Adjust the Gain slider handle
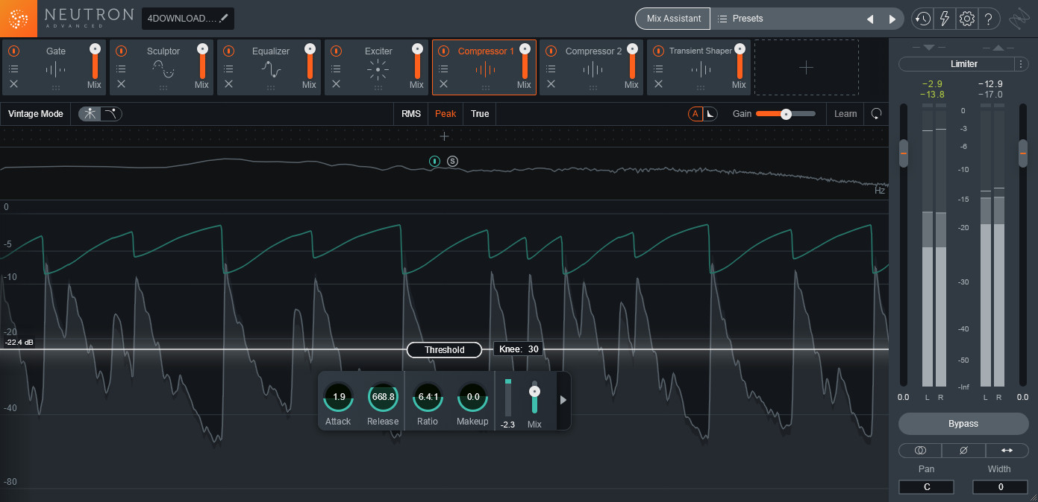This screenshot has height=502, width=1038. pyautogui.click(x=786, y=114)
